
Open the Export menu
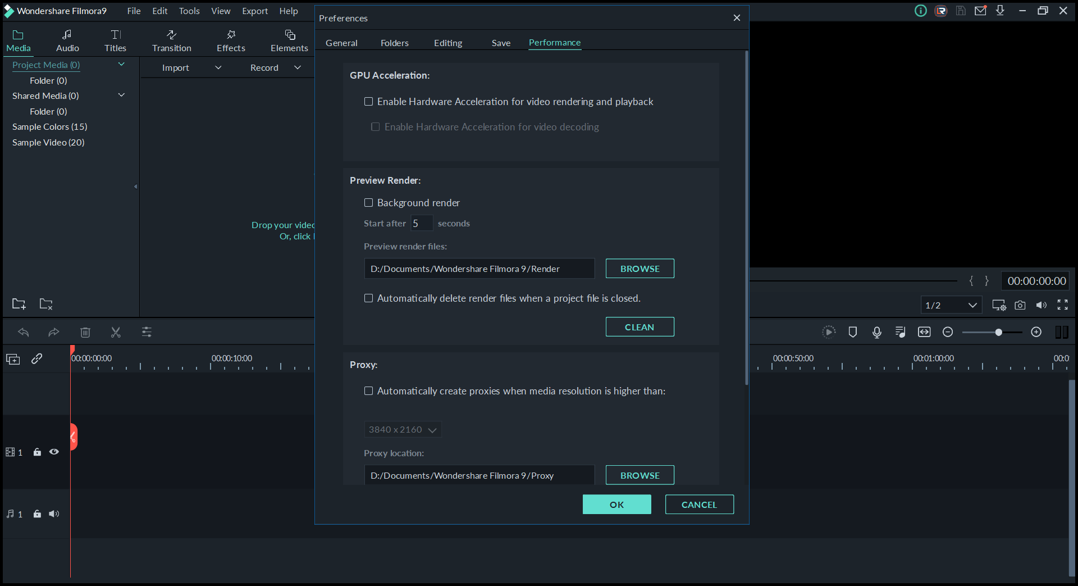pos(255,11)
